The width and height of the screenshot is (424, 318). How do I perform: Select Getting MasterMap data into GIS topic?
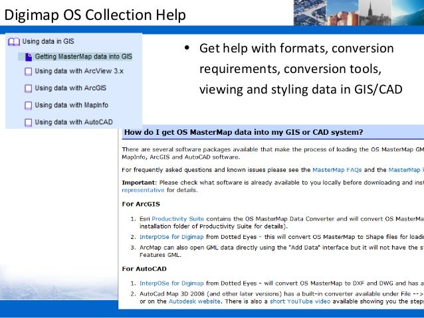pyautogui.click(x=84, y=56)
